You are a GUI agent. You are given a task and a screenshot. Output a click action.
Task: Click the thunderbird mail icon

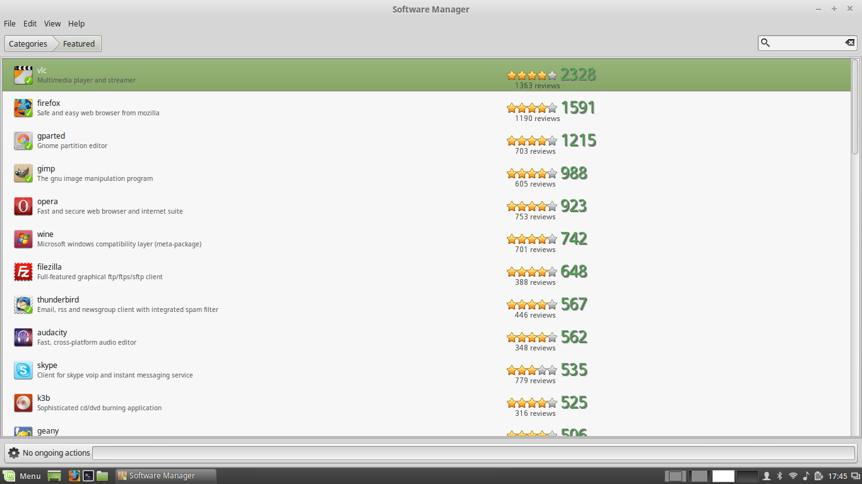point(23,304)
